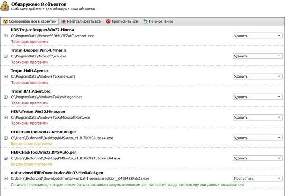The height and width of the screenshot is (196, 285).
Task: Click path ending KMSAuto++.exe
Action: [62, 138]
